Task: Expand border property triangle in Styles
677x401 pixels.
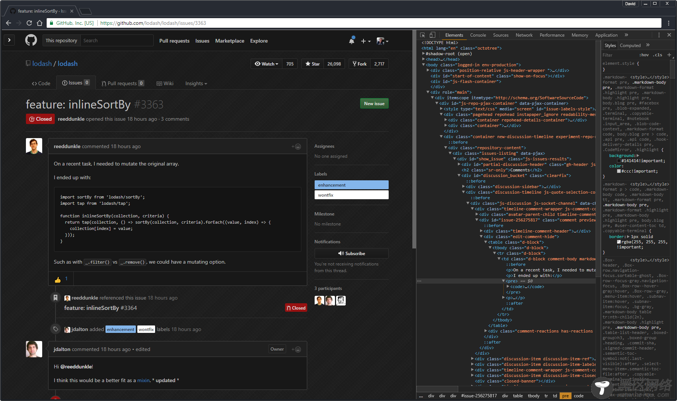Action: 628,237
